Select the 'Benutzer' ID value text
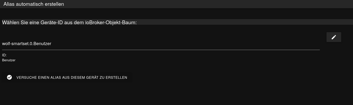 click(9, 60)
